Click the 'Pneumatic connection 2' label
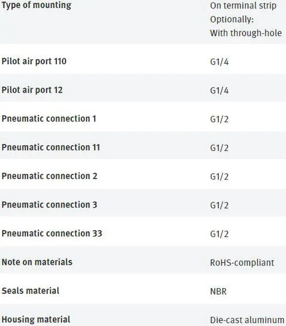This screenshot has width=286, height=326. coord(50,176)
